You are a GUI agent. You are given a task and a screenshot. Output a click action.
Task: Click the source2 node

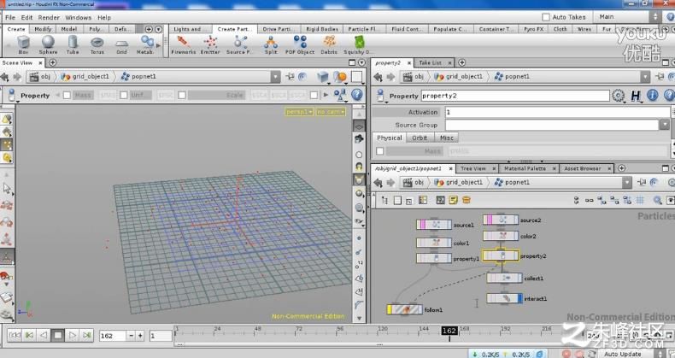501,220
